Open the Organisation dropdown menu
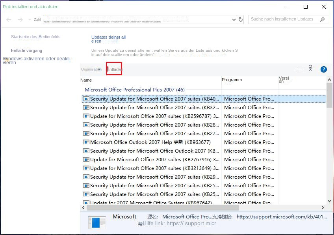Viewport: 334px width, 235px height. pyautogui.click(x=91, y=69)
